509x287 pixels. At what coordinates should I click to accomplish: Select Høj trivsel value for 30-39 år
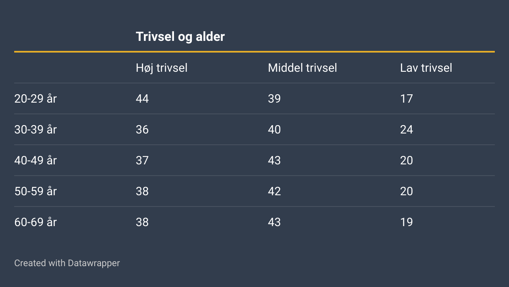(x=142, y=130)
